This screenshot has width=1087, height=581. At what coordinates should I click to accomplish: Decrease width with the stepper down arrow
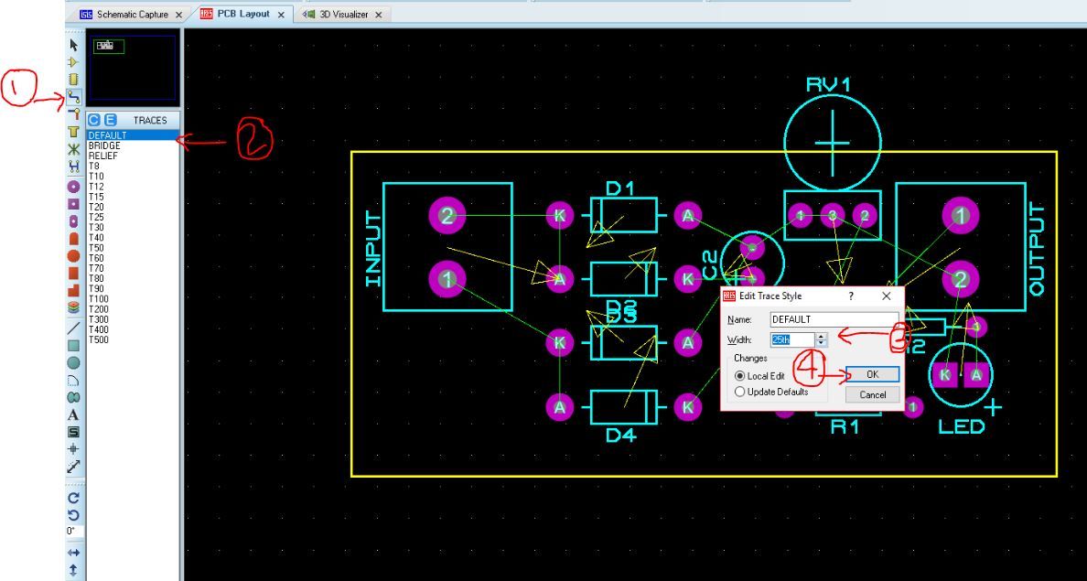click(822, 343)
